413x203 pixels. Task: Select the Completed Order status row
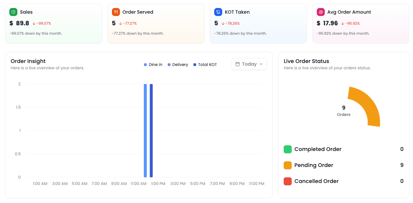pyautogui.click(x=343, y=149)
